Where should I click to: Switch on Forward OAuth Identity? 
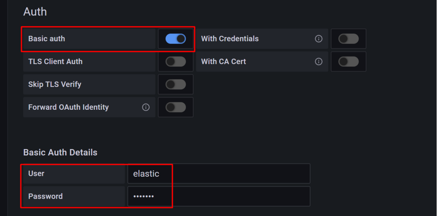pyautogui.click(x=176, y=107)
